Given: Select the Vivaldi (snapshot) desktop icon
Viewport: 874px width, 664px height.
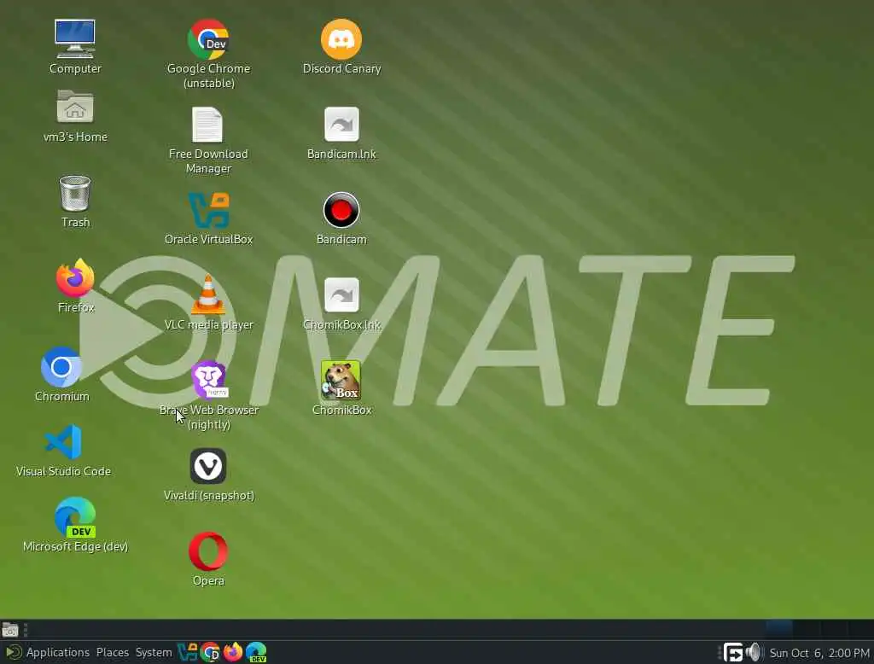Looking at the screenshot, I should coord(208,466).
